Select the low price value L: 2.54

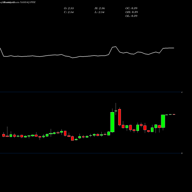coord(99,12)
